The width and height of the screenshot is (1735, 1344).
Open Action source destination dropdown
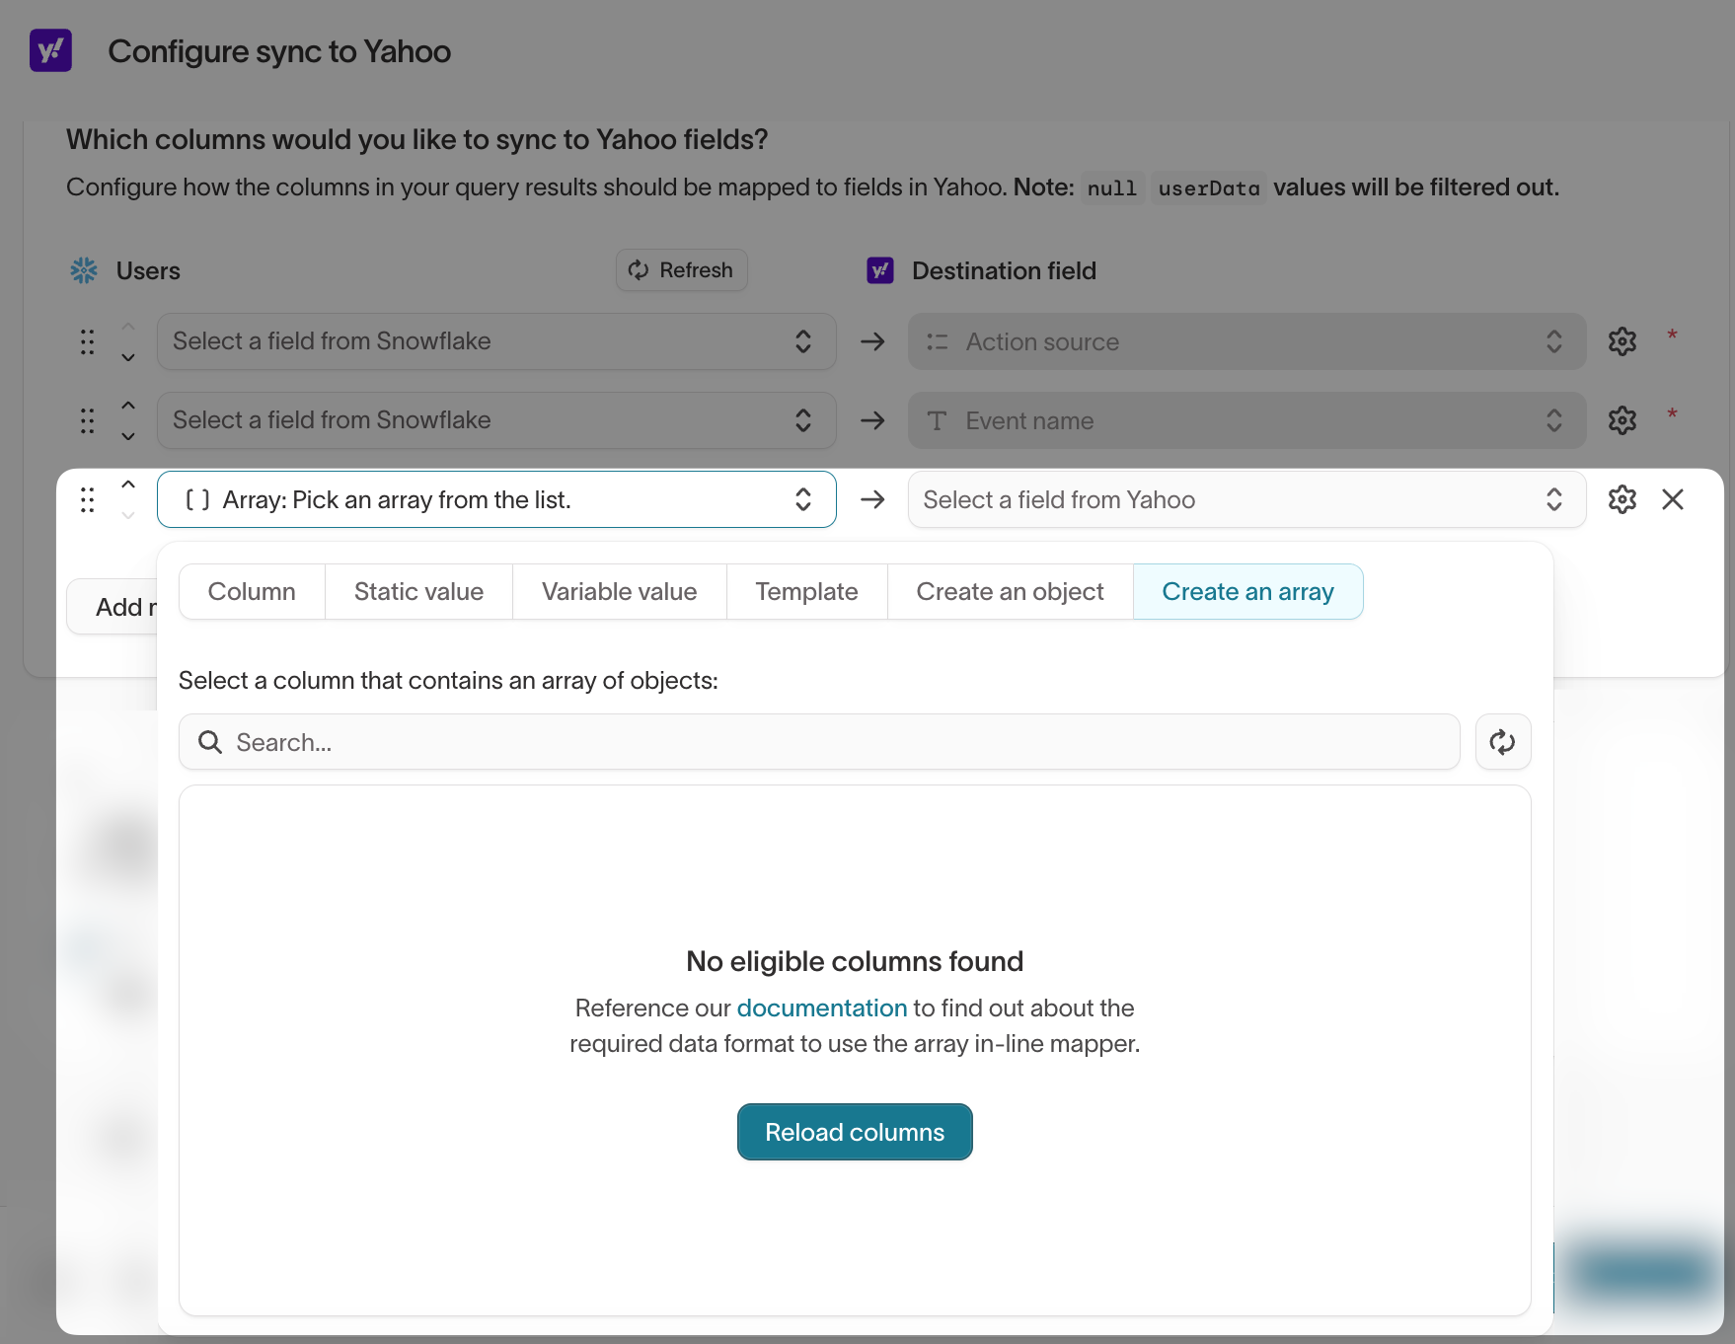point(1246,341)
